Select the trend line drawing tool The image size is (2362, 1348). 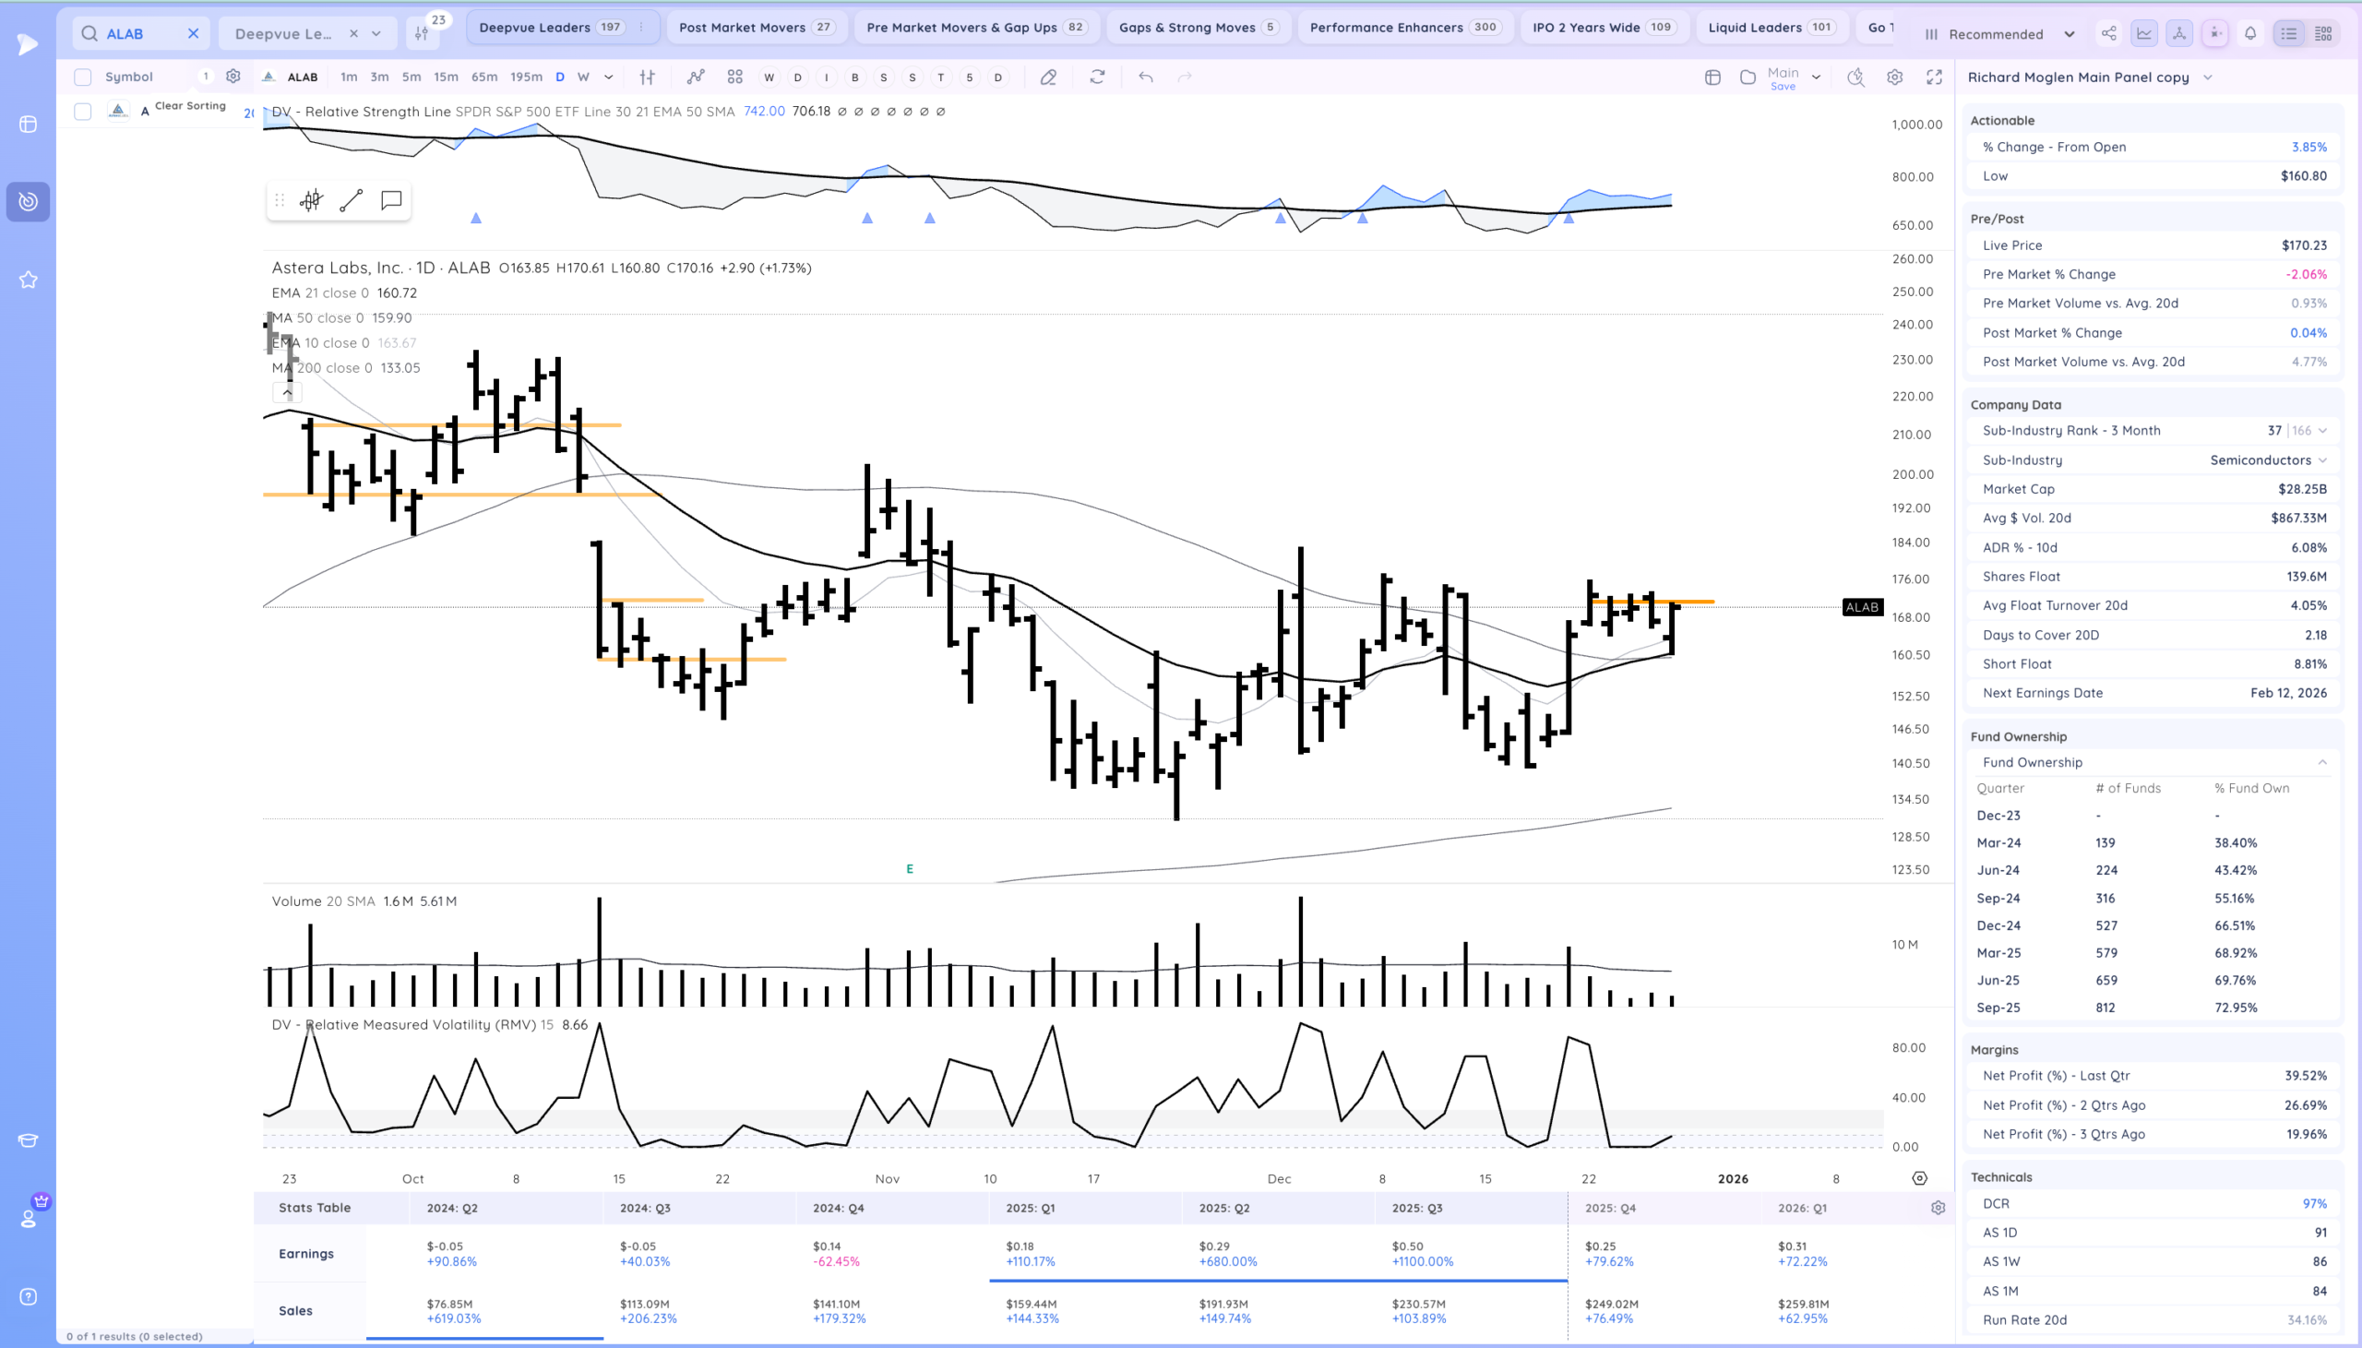[351, 200]
